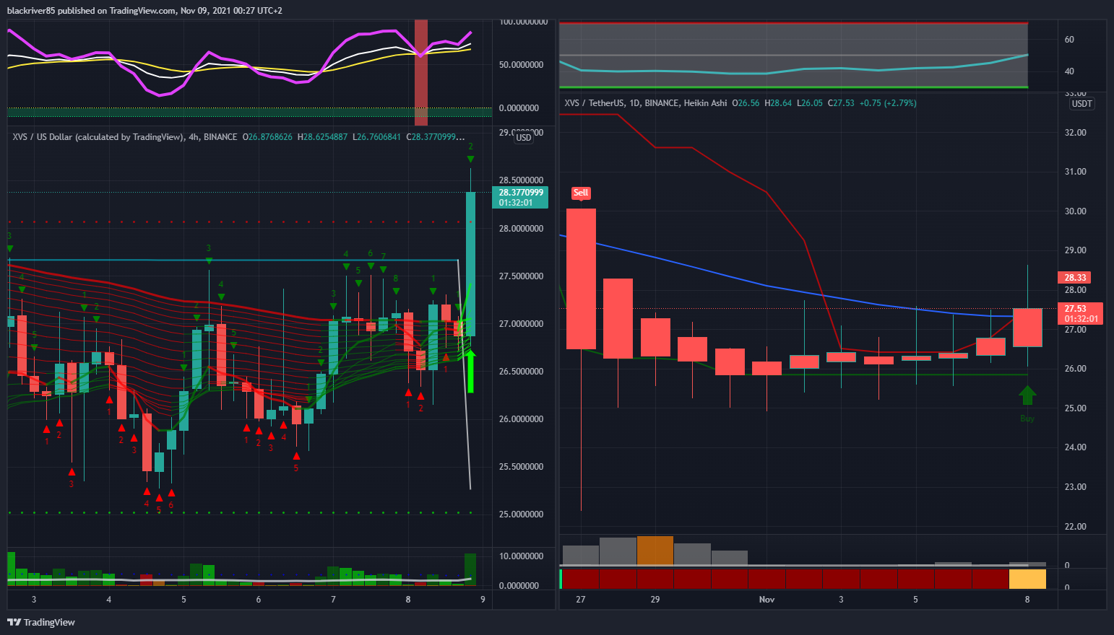Click the RSI axis label 60
Image resolution: width=1114 pixels, height=635 pixels.
tap(1069, 40)
